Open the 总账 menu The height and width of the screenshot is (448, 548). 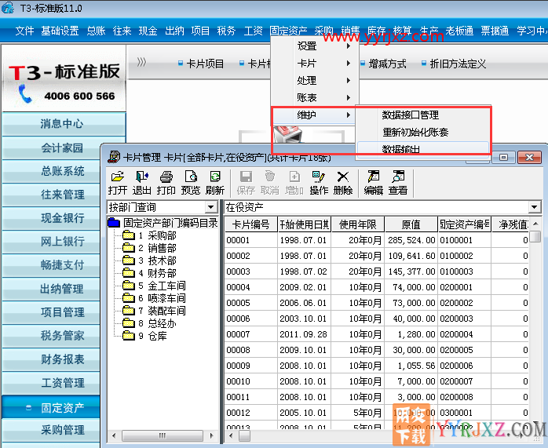(96, 31)
